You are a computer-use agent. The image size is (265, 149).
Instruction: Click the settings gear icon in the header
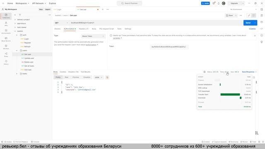[214, 3]
